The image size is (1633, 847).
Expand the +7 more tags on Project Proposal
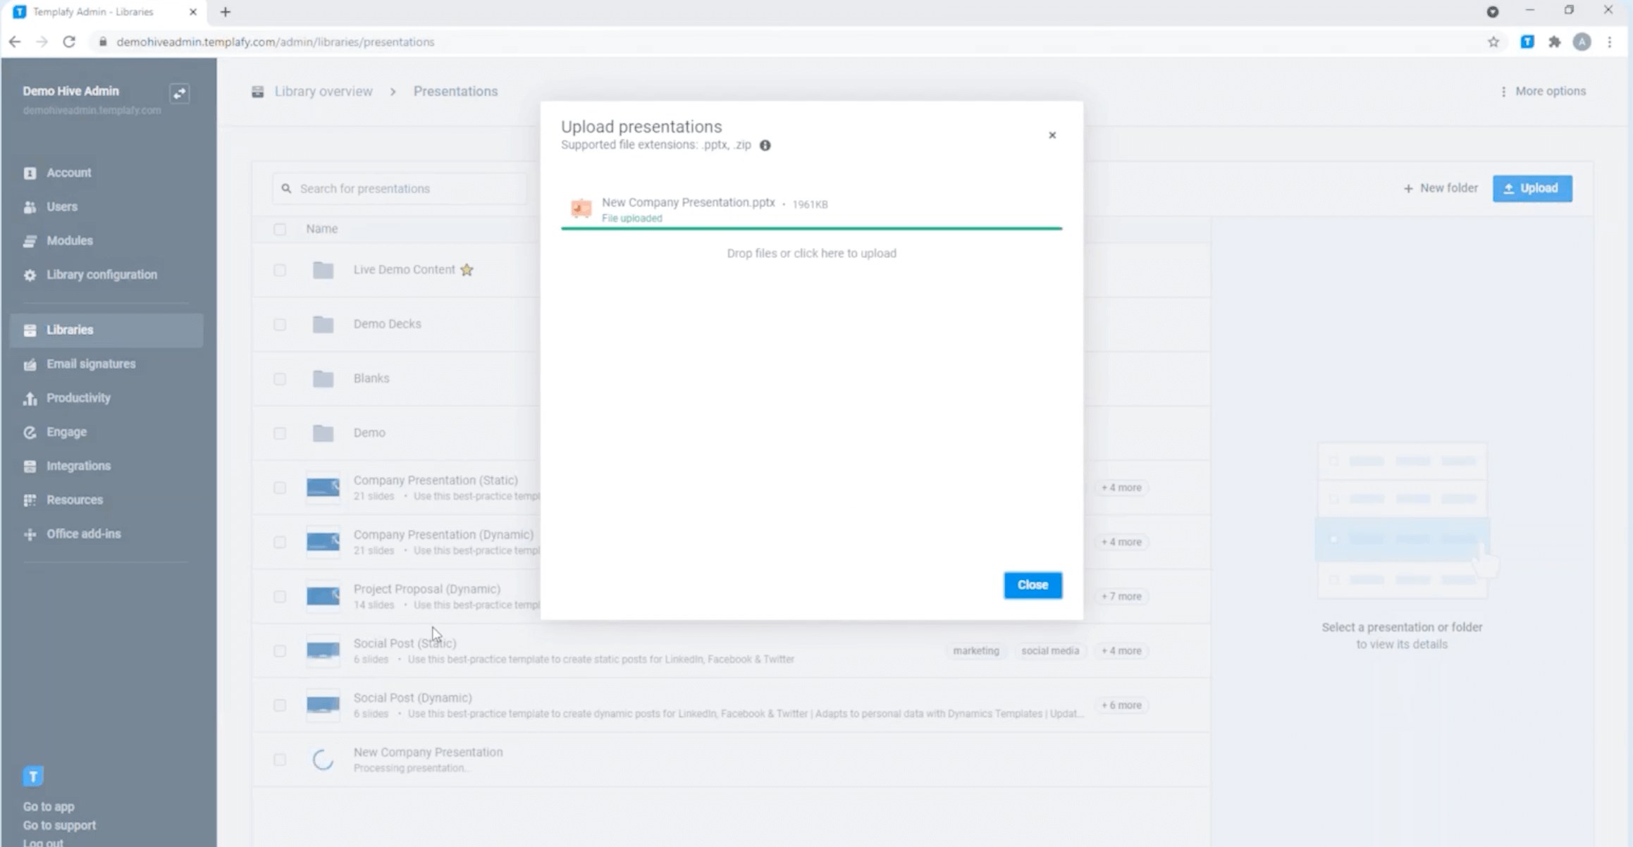click(1121, 596)
